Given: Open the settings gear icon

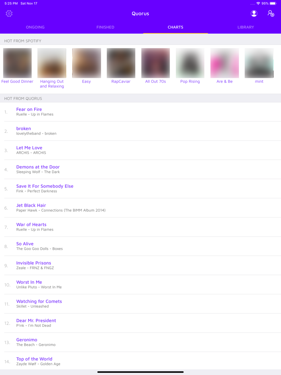Looking at the screenshot, I should click(9, 13).
